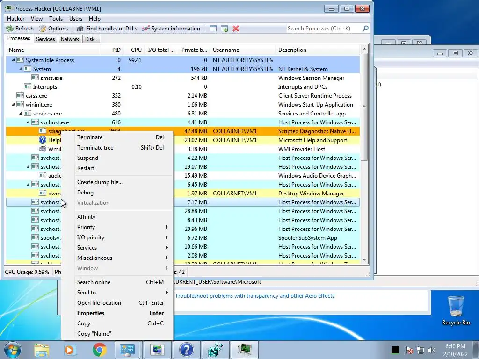This screenshot has width=479, height=359.
Task: Click the Search Processes input field
Action: [324, 29]
